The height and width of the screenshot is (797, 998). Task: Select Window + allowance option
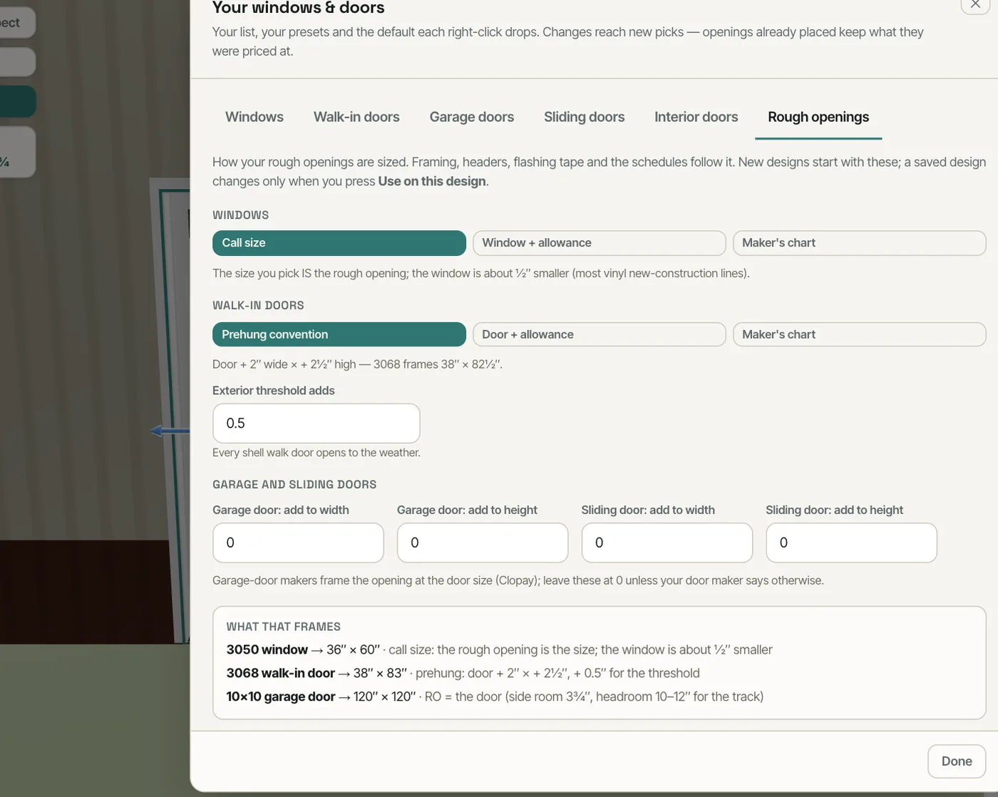click(600, 243)
